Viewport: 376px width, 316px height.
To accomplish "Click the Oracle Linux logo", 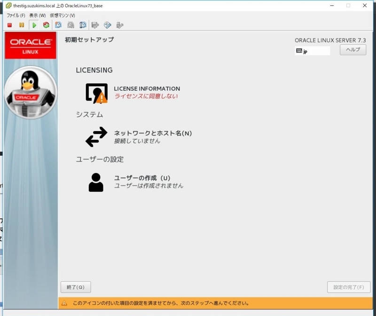I will (x=31, y=45).
